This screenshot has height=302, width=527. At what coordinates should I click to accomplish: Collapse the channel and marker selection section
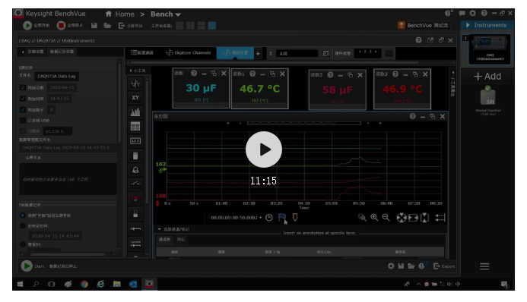pyautogui.click(x=159, y=229)
